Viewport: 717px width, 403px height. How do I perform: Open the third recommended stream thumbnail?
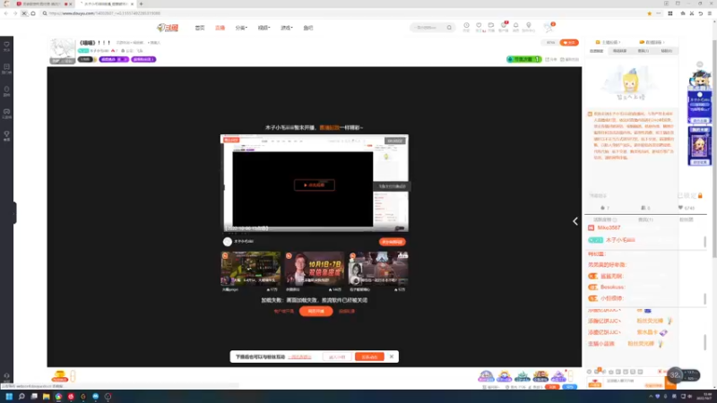[x=378, y=268]
